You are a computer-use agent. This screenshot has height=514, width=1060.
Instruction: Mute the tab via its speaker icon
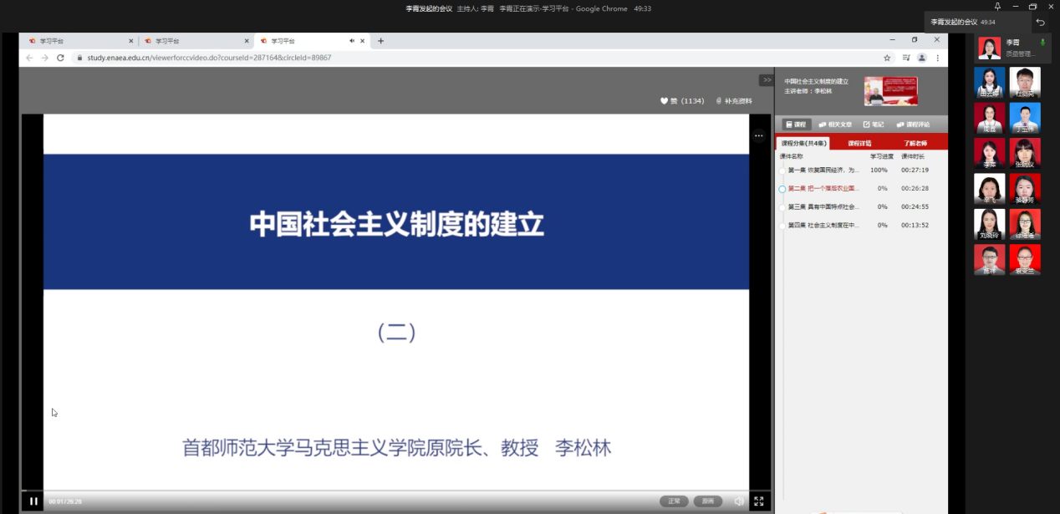pyautogui.click(x=352, y=40)
